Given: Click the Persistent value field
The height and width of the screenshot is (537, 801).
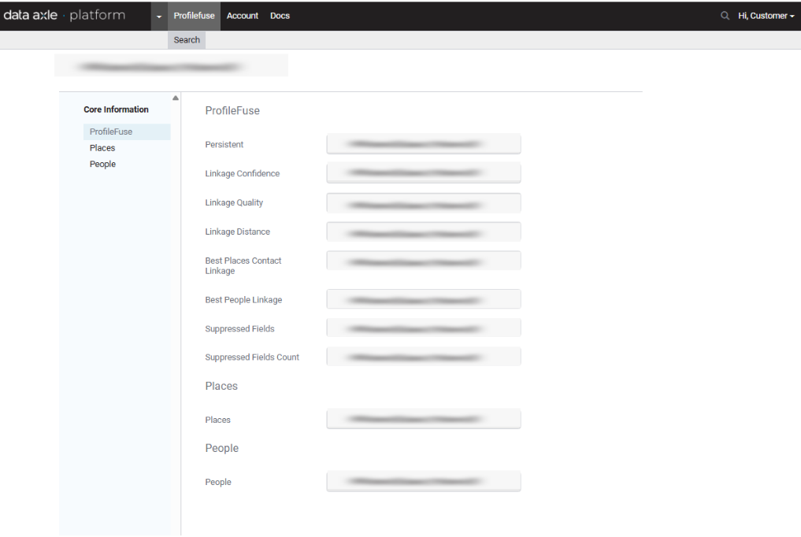Looking at the screenshot, I should point(424,144).
